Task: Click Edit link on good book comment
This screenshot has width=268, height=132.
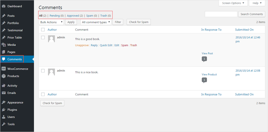Action: pos(117,45)
